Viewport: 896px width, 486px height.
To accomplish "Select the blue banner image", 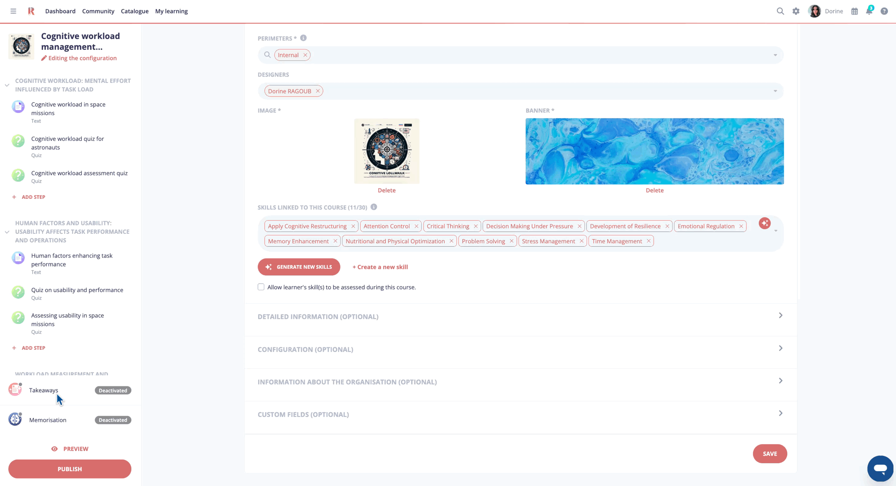I will click(x=654, y=151).
